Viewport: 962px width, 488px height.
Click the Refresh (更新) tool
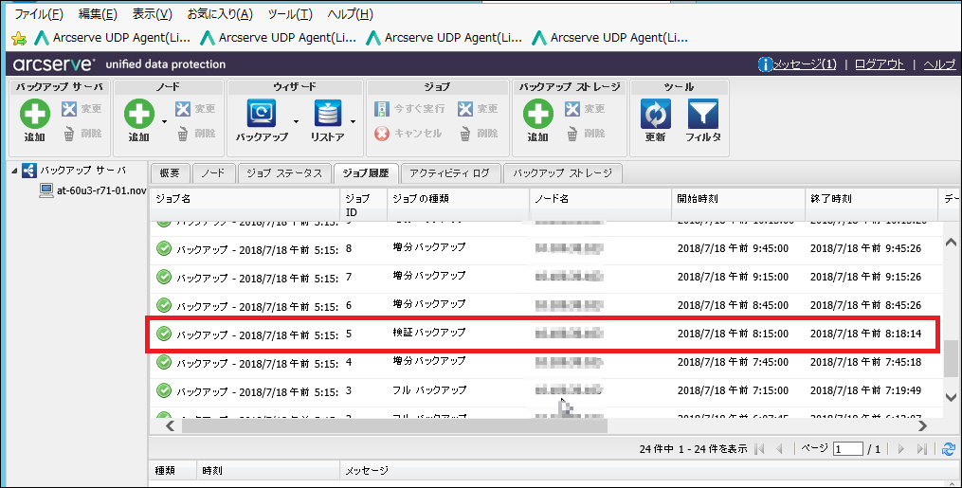655,120
